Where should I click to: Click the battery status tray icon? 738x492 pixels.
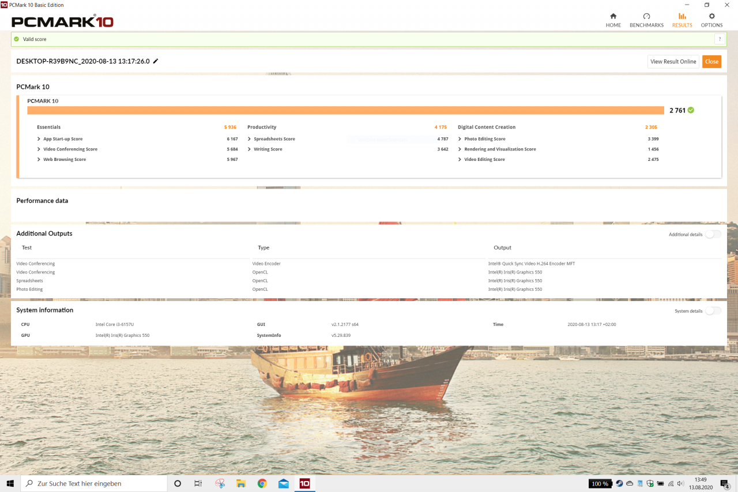tap(660, 483)
